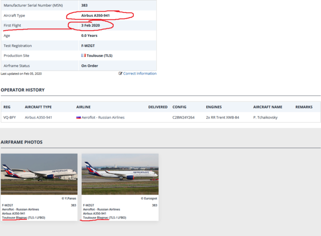Click the CONFIG column header
The width and height of the screenshot is (321, 236).
(x=180, y=107)
